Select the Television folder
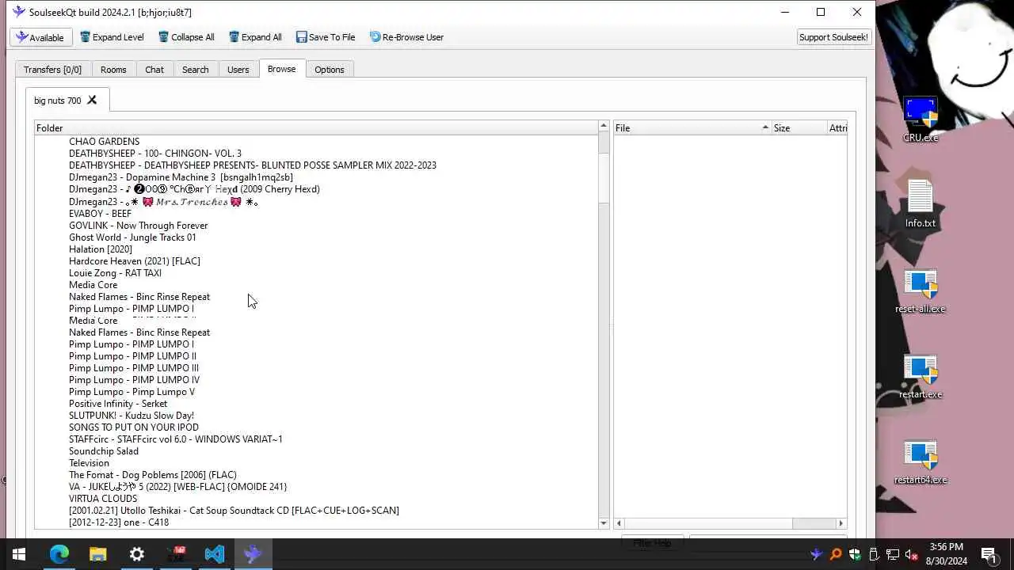Viewport: 1014px width, 570px height. [89, 462]
